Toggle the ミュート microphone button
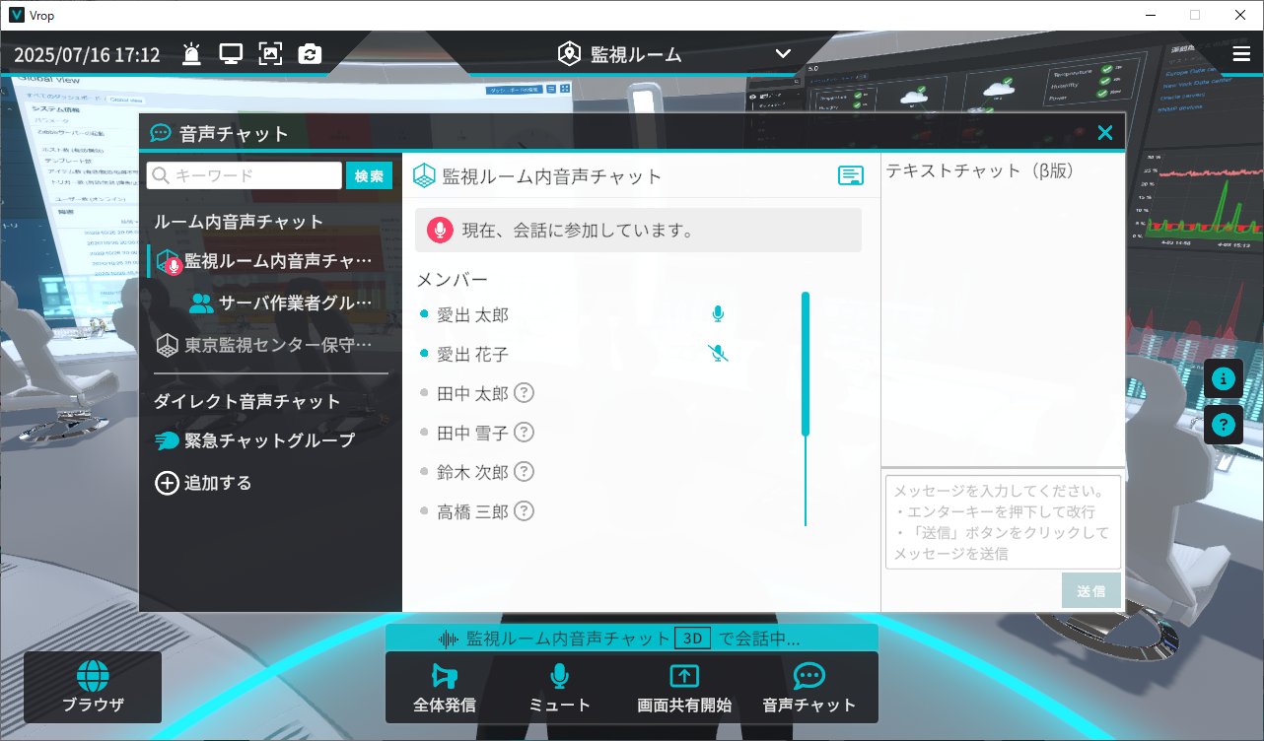The height and width of the screenshot is (741, 1264). tap(559, 687)
